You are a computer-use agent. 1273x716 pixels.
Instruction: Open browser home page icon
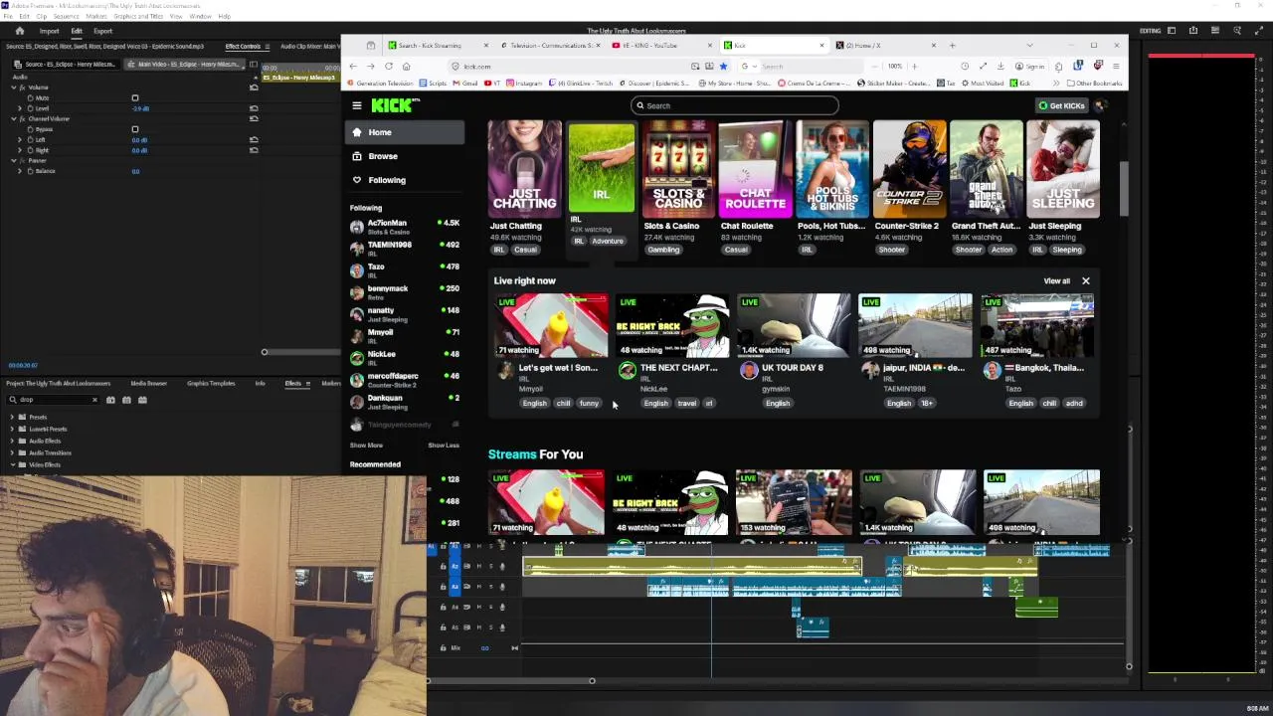coord(406,67)
